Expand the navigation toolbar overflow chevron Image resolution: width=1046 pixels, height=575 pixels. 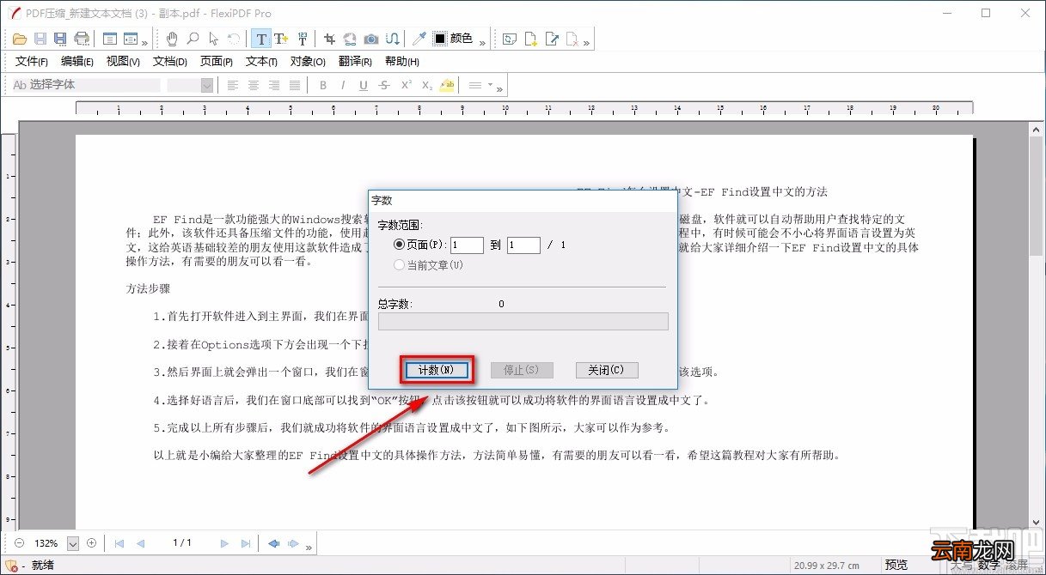tap(309, 546)
